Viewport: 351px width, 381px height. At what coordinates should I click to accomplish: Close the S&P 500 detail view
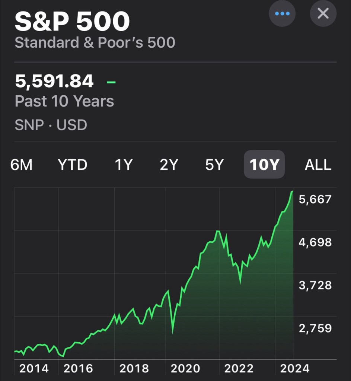point(323,14)
